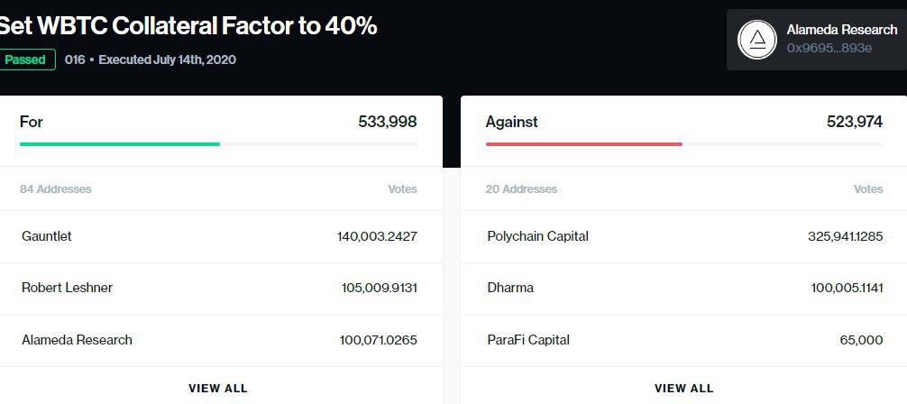The image size is (907, 404).
Task: Expand the full For voters list
Action: (217, 388)
